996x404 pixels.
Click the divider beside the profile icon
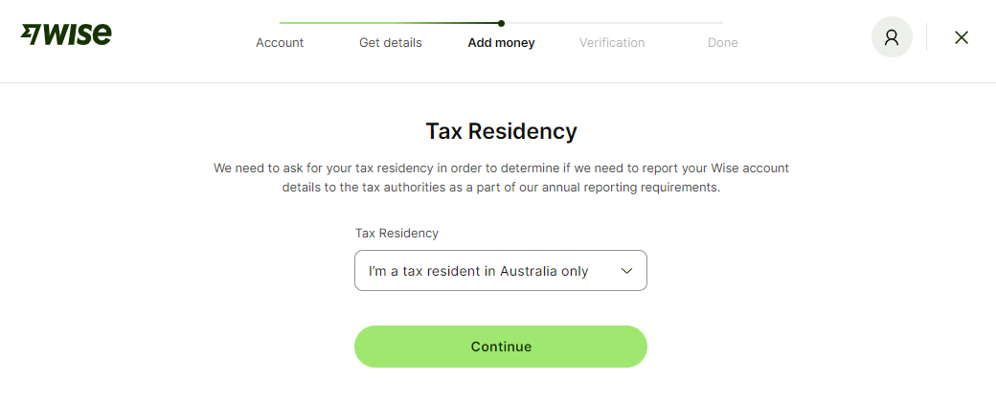click(x=926, y=37)
